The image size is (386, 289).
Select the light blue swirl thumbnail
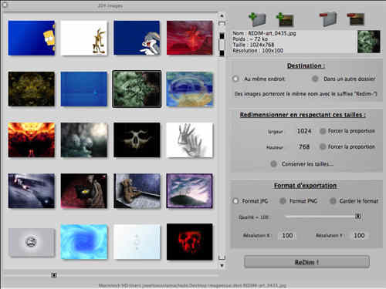click(x=84, y=242)
